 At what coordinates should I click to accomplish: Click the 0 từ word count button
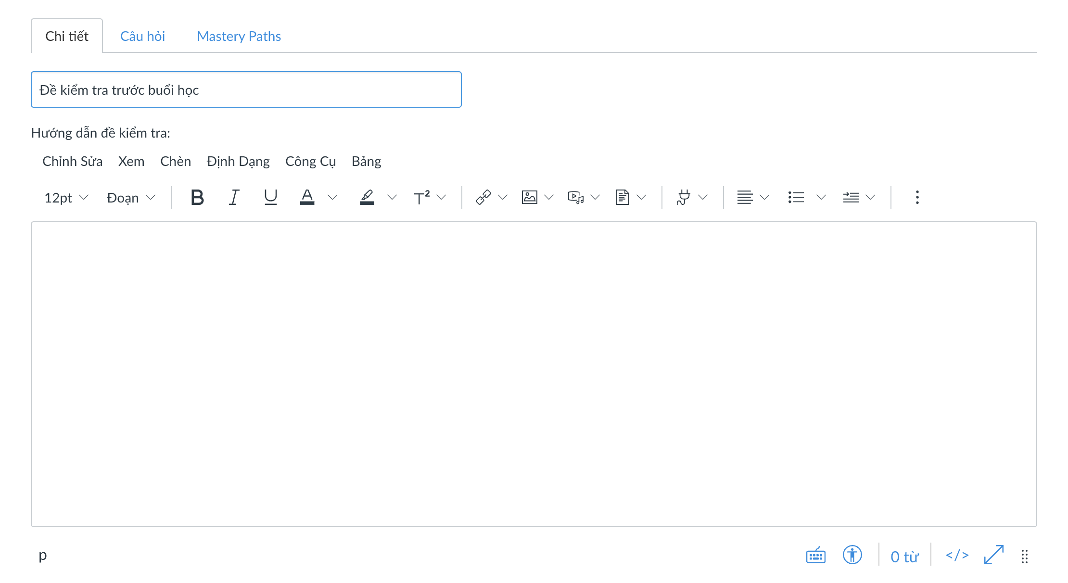point(904,557)
